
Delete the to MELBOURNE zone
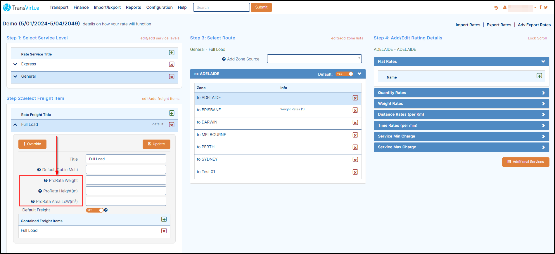point(355,135)
